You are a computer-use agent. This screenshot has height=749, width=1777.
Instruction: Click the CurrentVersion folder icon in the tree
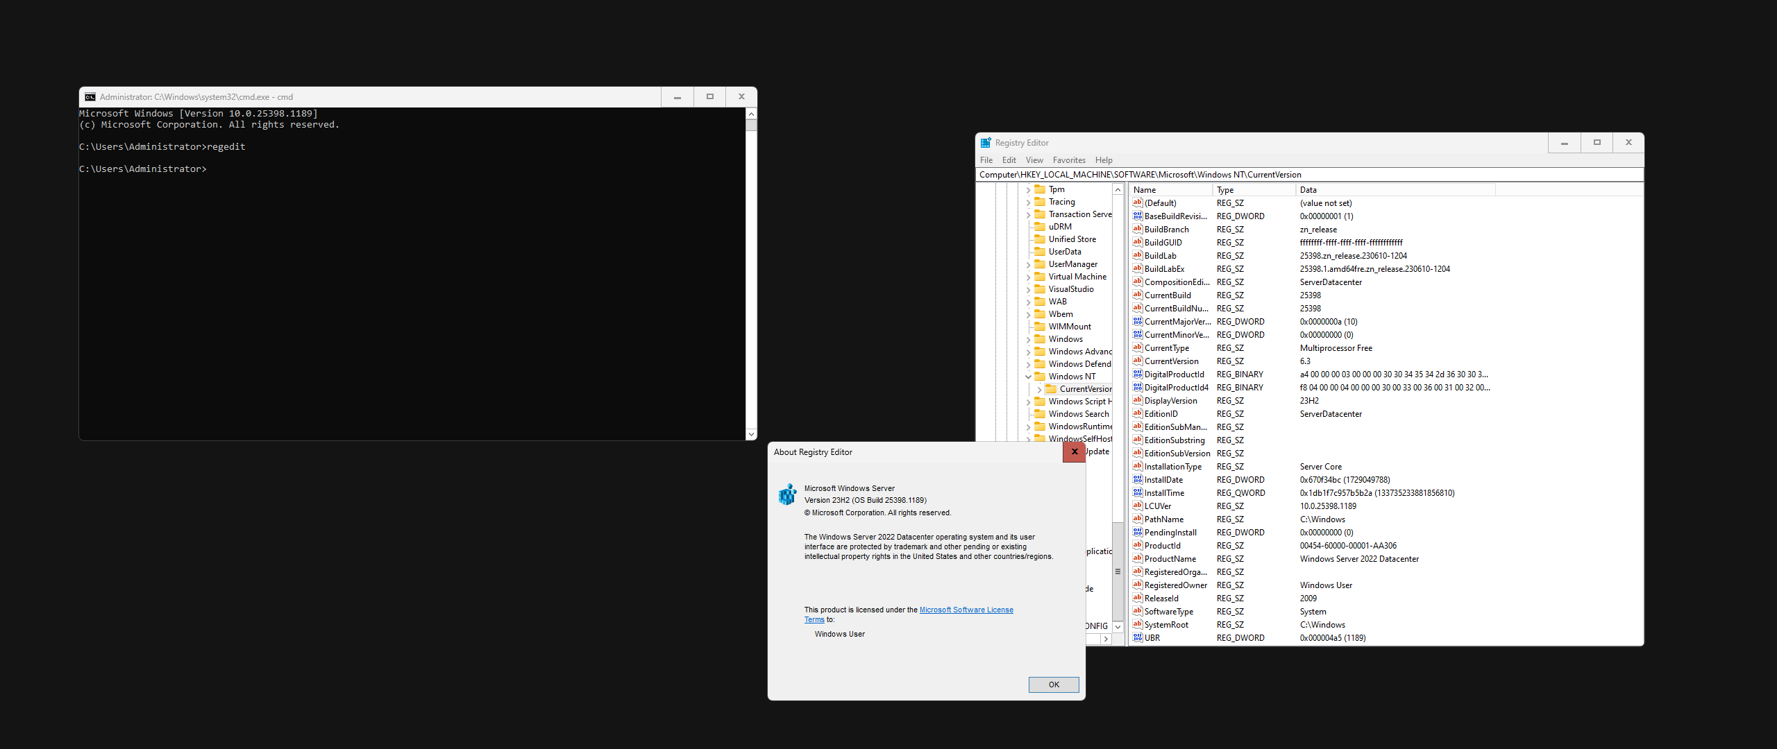1050,388
